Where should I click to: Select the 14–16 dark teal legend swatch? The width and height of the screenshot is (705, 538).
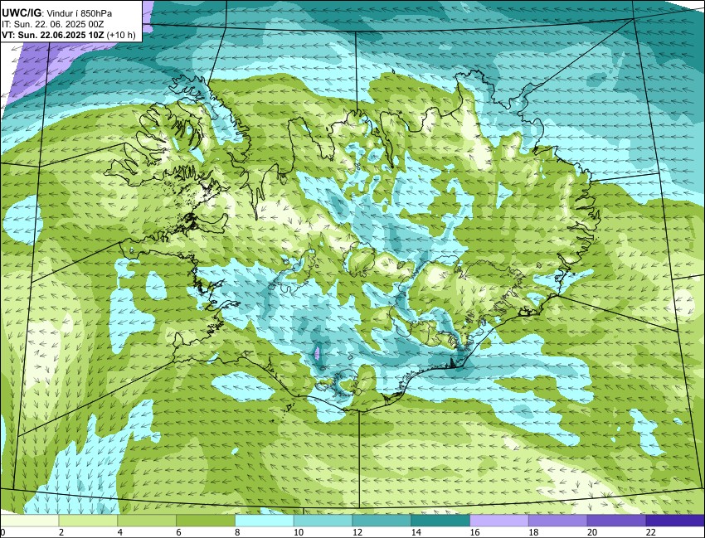pos(440,521)
